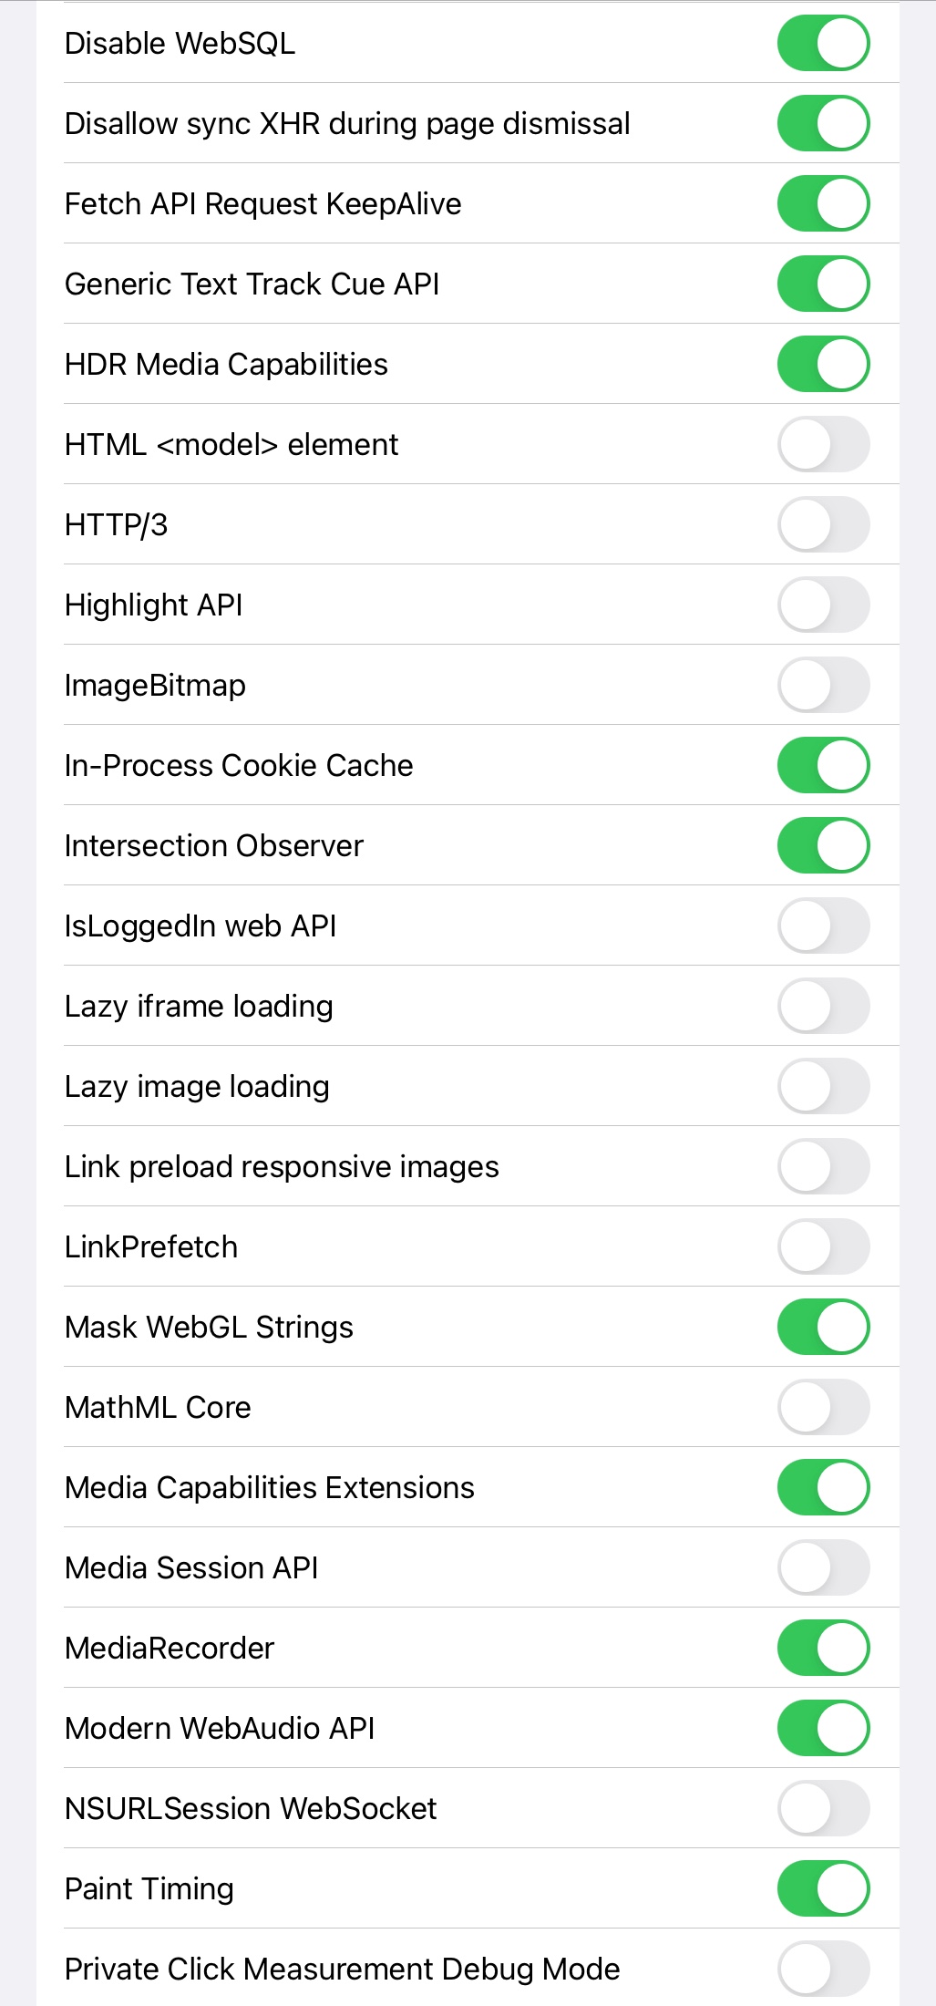Turn on Lazy iframe loading
Screen dimensions: 936x2006
tap(823, 1006)
